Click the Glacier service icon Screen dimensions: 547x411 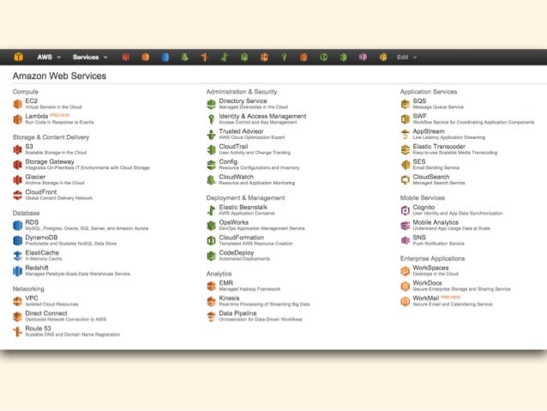17,180
